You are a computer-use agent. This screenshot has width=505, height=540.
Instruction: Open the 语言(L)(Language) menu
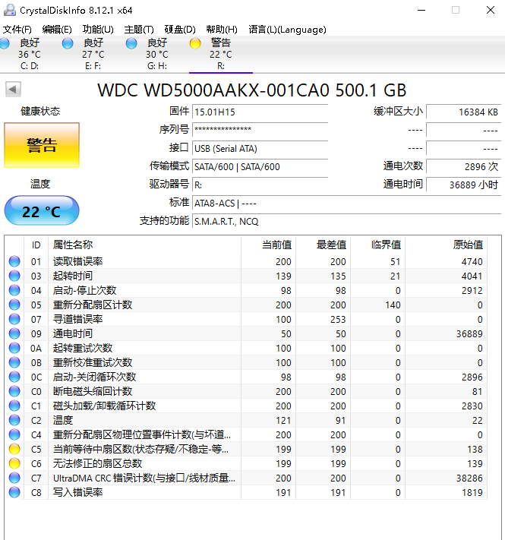(x=287, y=30)
